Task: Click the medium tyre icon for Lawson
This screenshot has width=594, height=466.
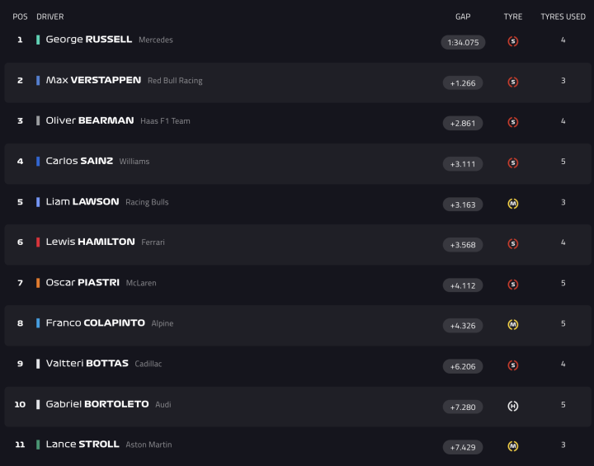Action: coord(512,204)
